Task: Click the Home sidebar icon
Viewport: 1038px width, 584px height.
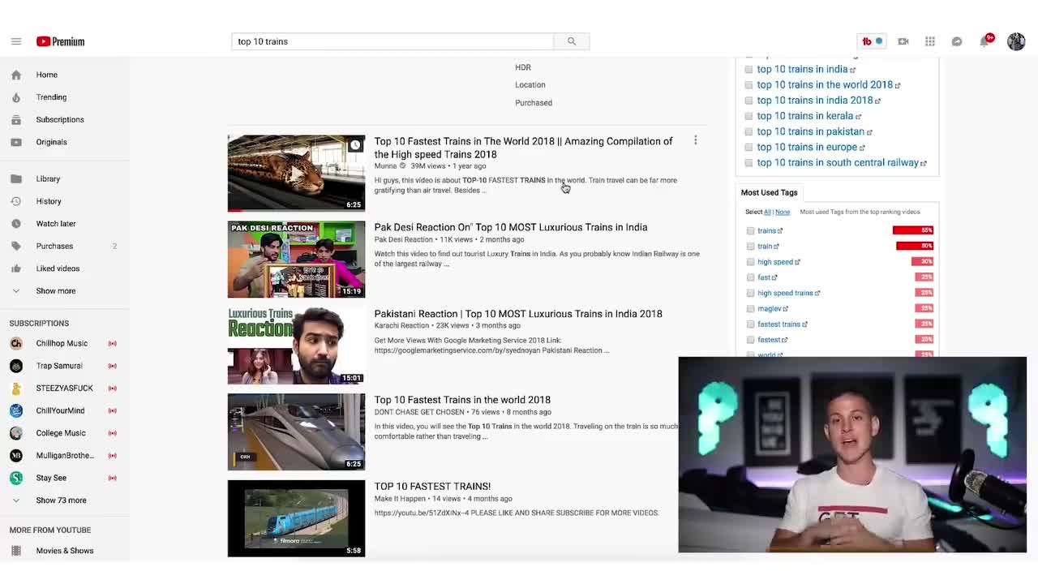Action: pos(15,75)
